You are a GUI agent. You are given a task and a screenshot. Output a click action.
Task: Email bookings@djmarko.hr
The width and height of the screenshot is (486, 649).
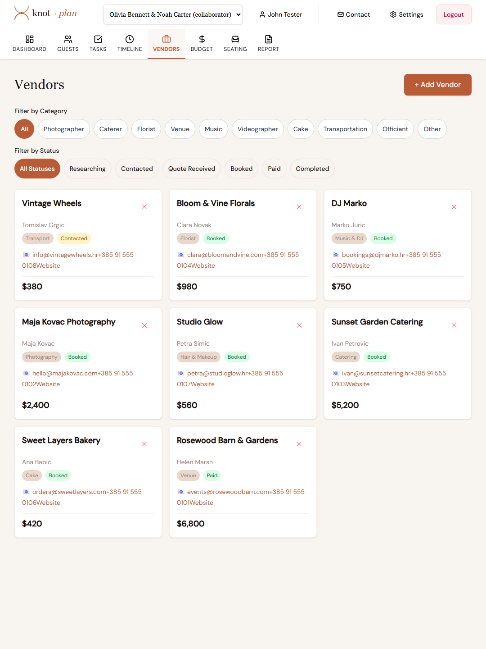(x=374, y=255)
